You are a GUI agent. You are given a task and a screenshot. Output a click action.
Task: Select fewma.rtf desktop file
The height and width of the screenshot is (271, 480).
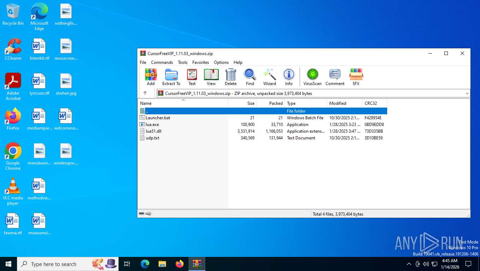click(13, 224)
